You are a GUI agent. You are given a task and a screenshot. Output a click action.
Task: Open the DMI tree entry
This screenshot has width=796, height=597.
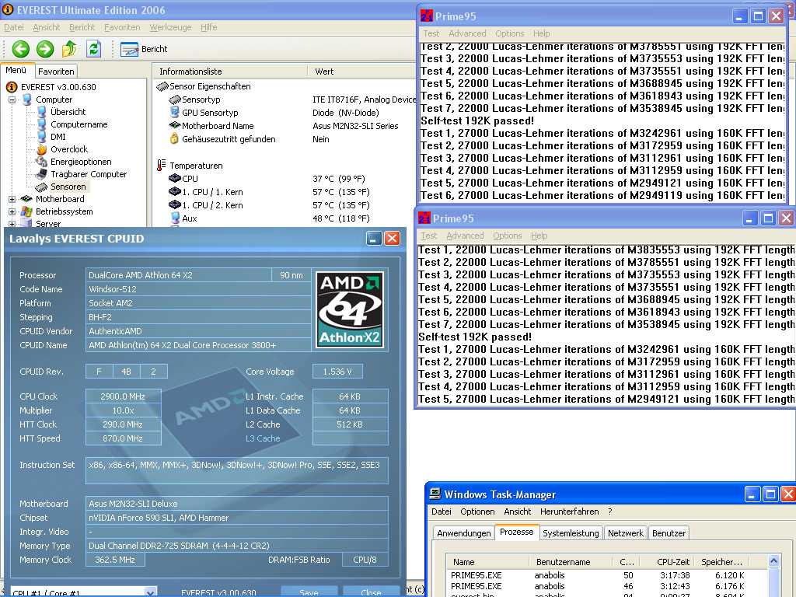58,137
